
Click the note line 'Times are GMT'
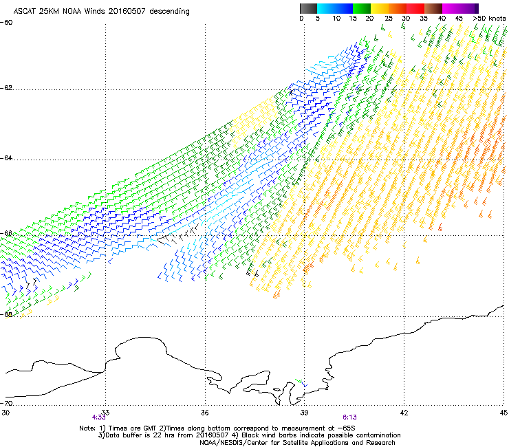coord(133,428)
